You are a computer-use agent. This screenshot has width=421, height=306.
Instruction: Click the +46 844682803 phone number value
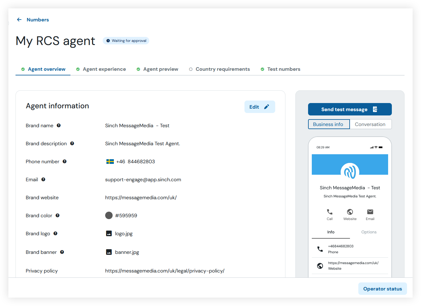coord(136,162)
